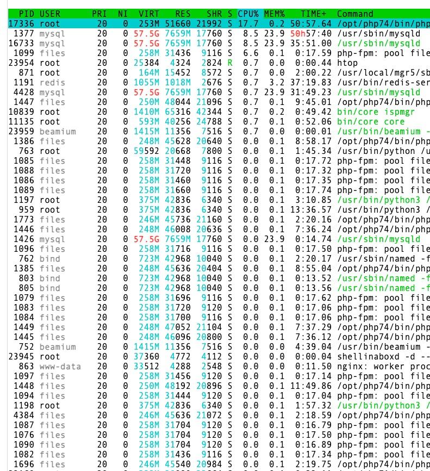Sort by the highlighted CPU% column header
Screen dimensions: 430x471
point(248,14)
